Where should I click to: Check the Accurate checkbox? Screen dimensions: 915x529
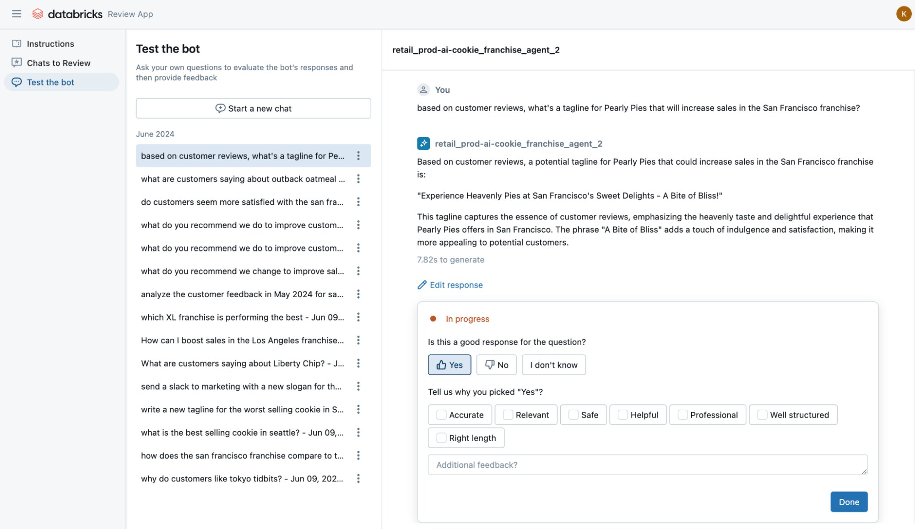pyautogui.click(x=441, y=415)
